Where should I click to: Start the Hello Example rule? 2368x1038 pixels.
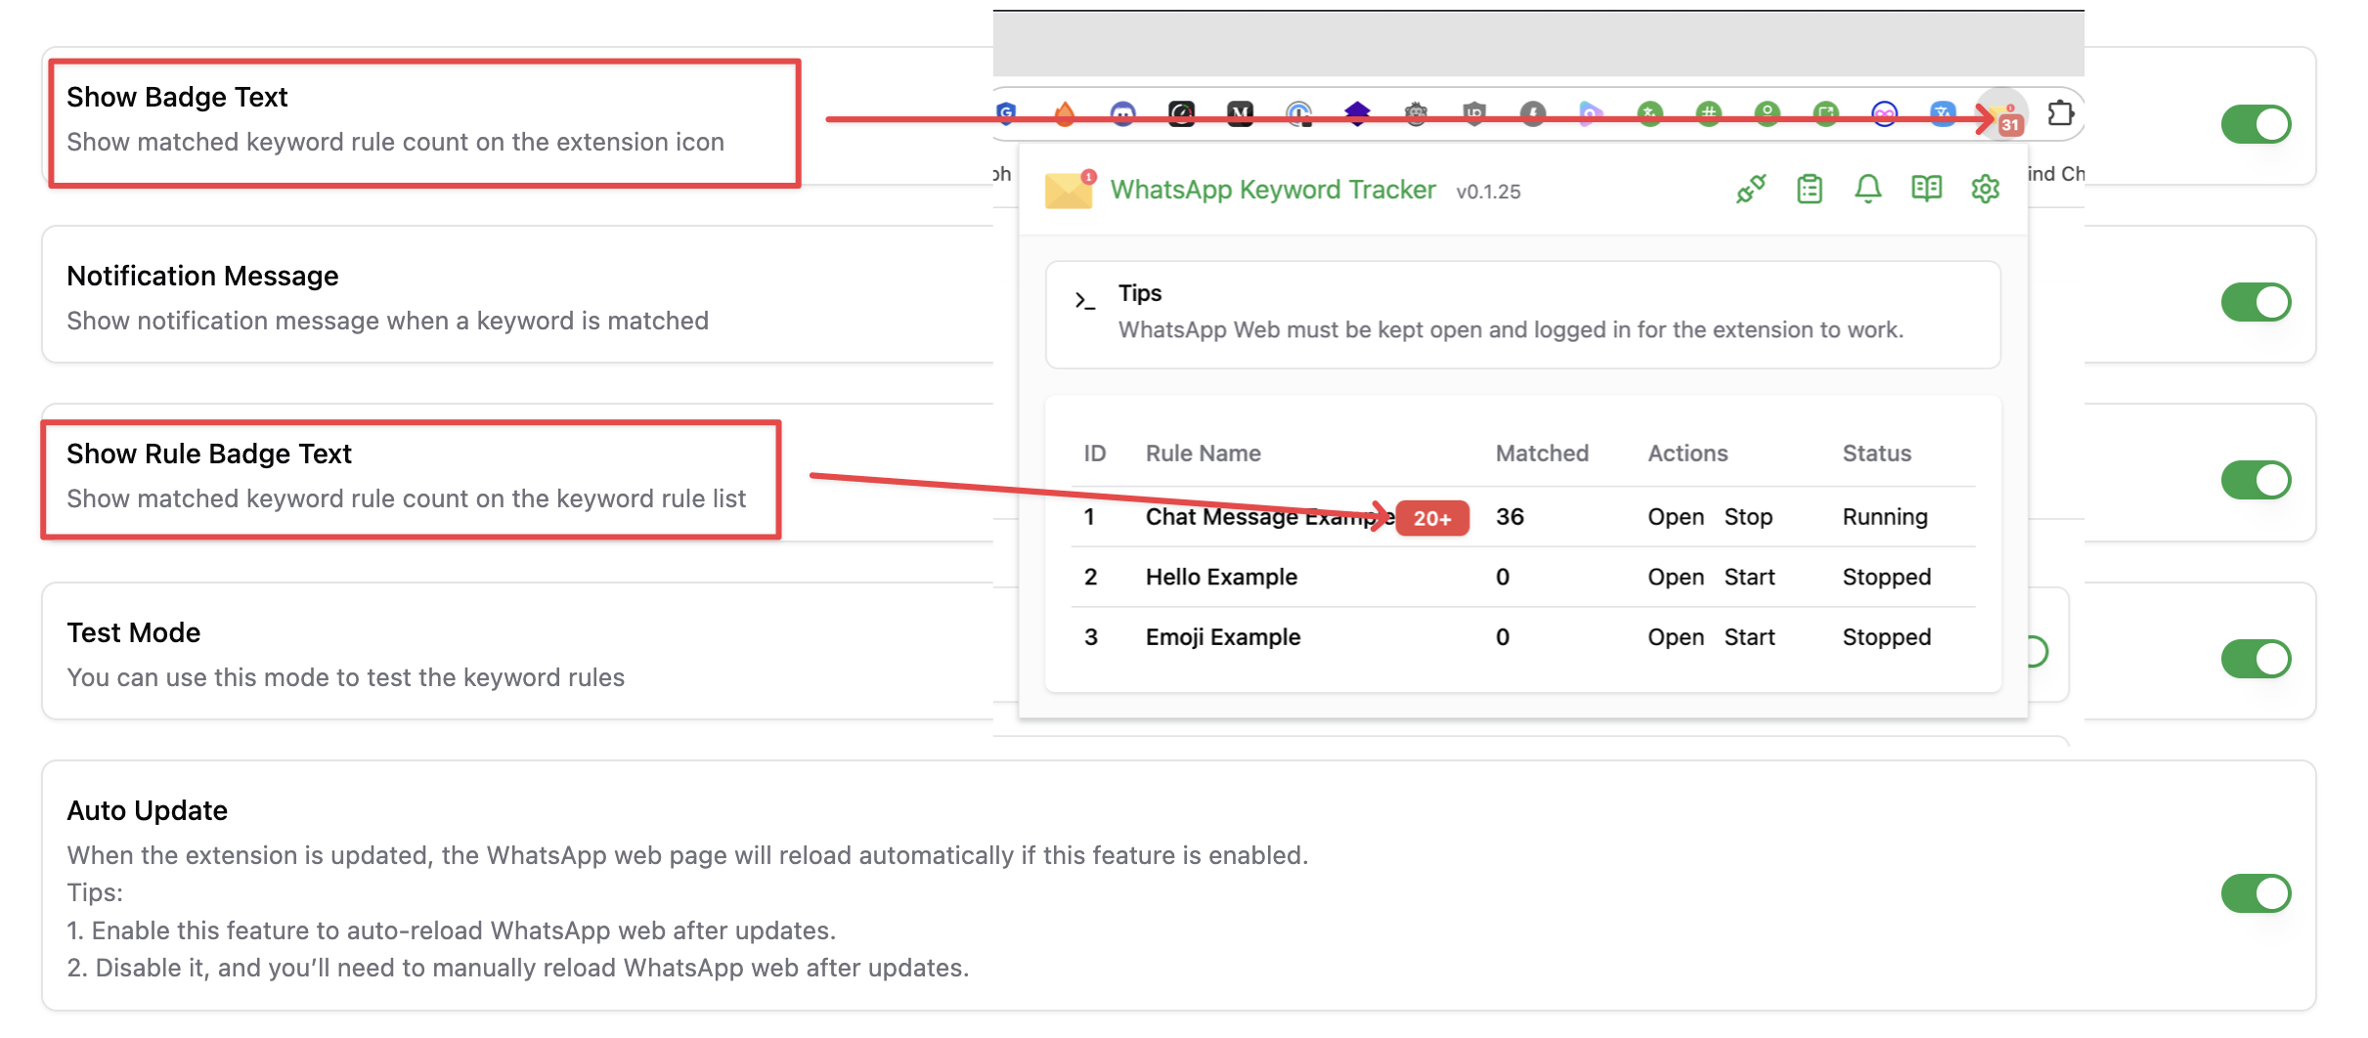tap(1749, 578)
